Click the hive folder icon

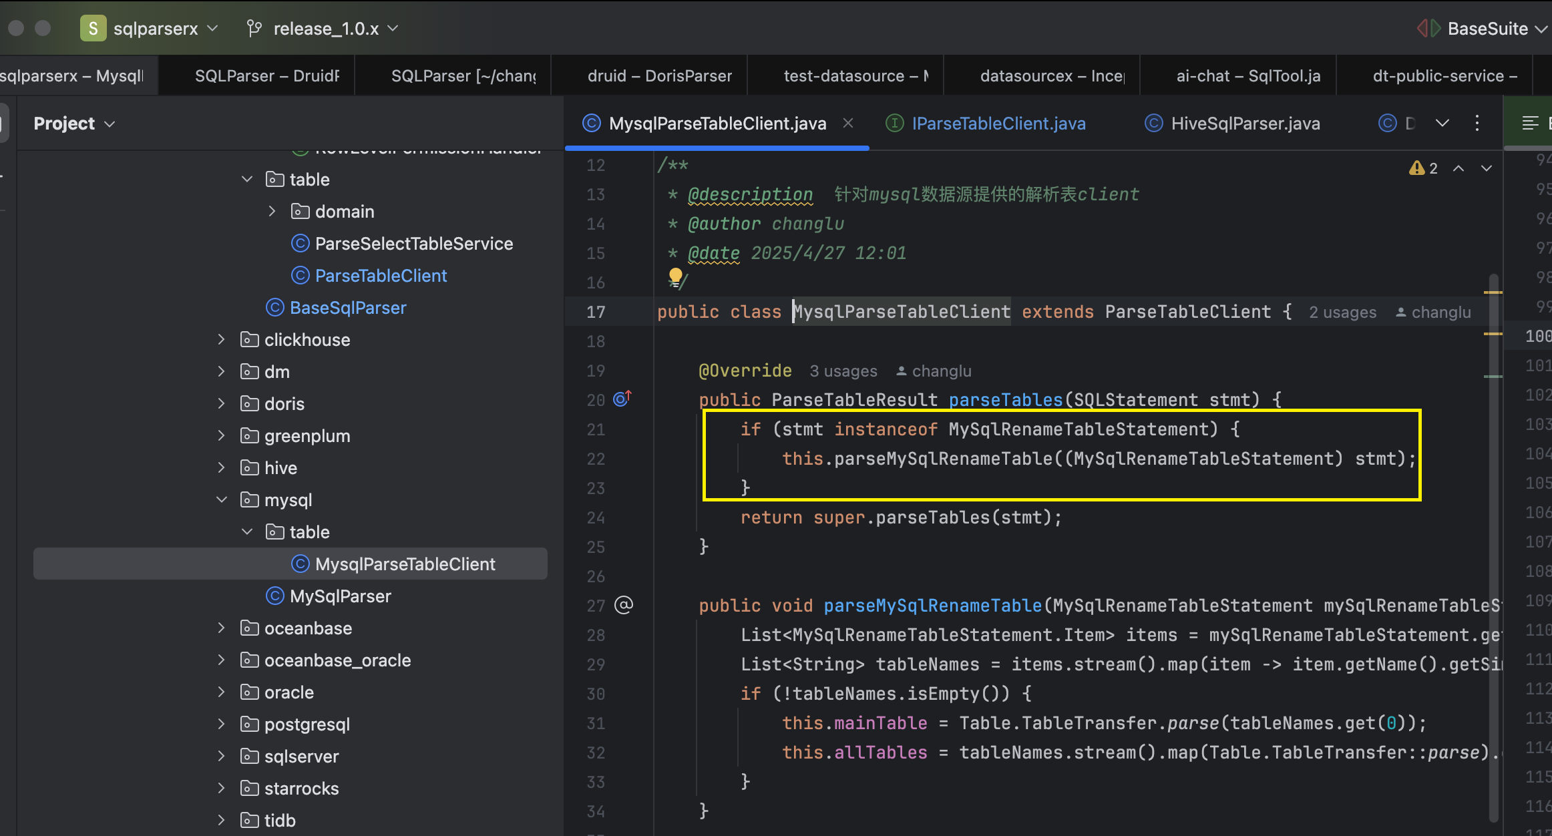[249, 467]
